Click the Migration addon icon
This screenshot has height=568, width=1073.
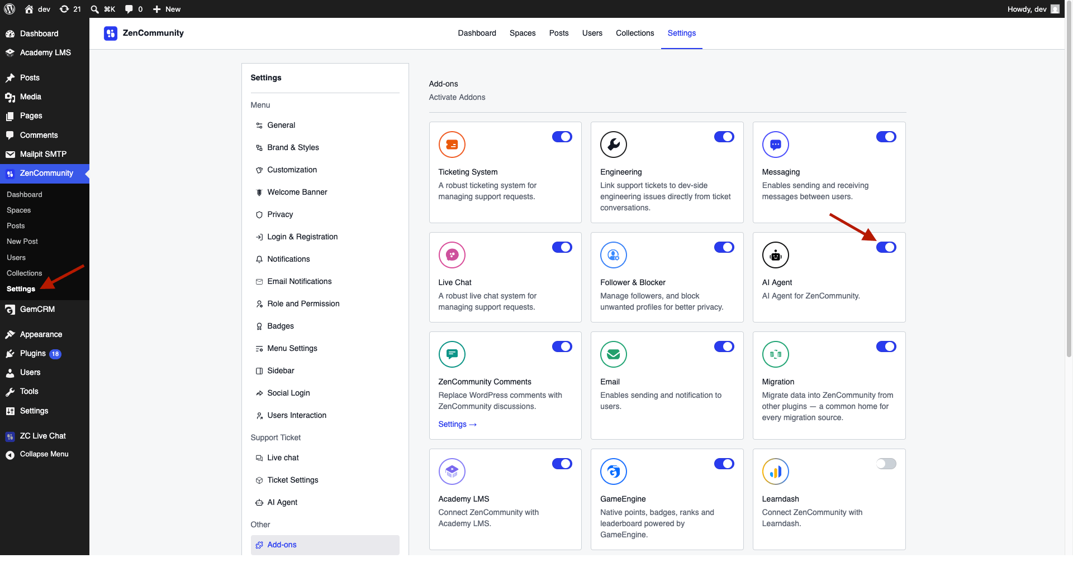click(x=776, y=354)
